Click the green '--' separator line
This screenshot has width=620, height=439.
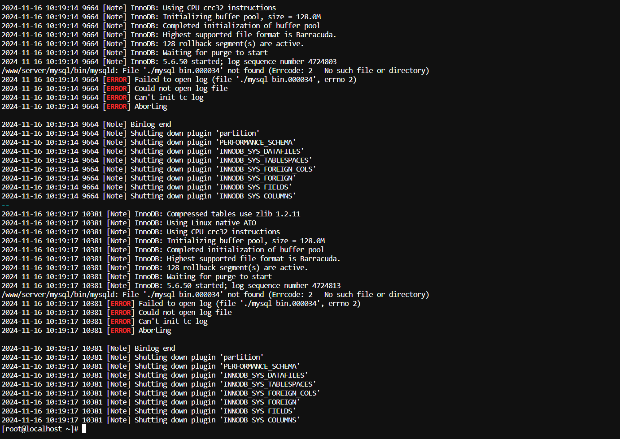click(5, 205)
